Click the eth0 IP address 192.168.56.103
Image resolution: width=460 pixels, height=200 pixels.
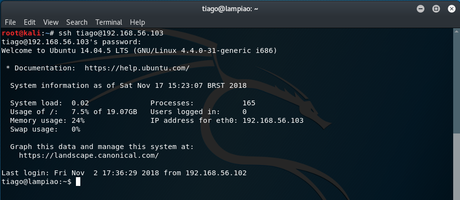(x=273, y=120)
